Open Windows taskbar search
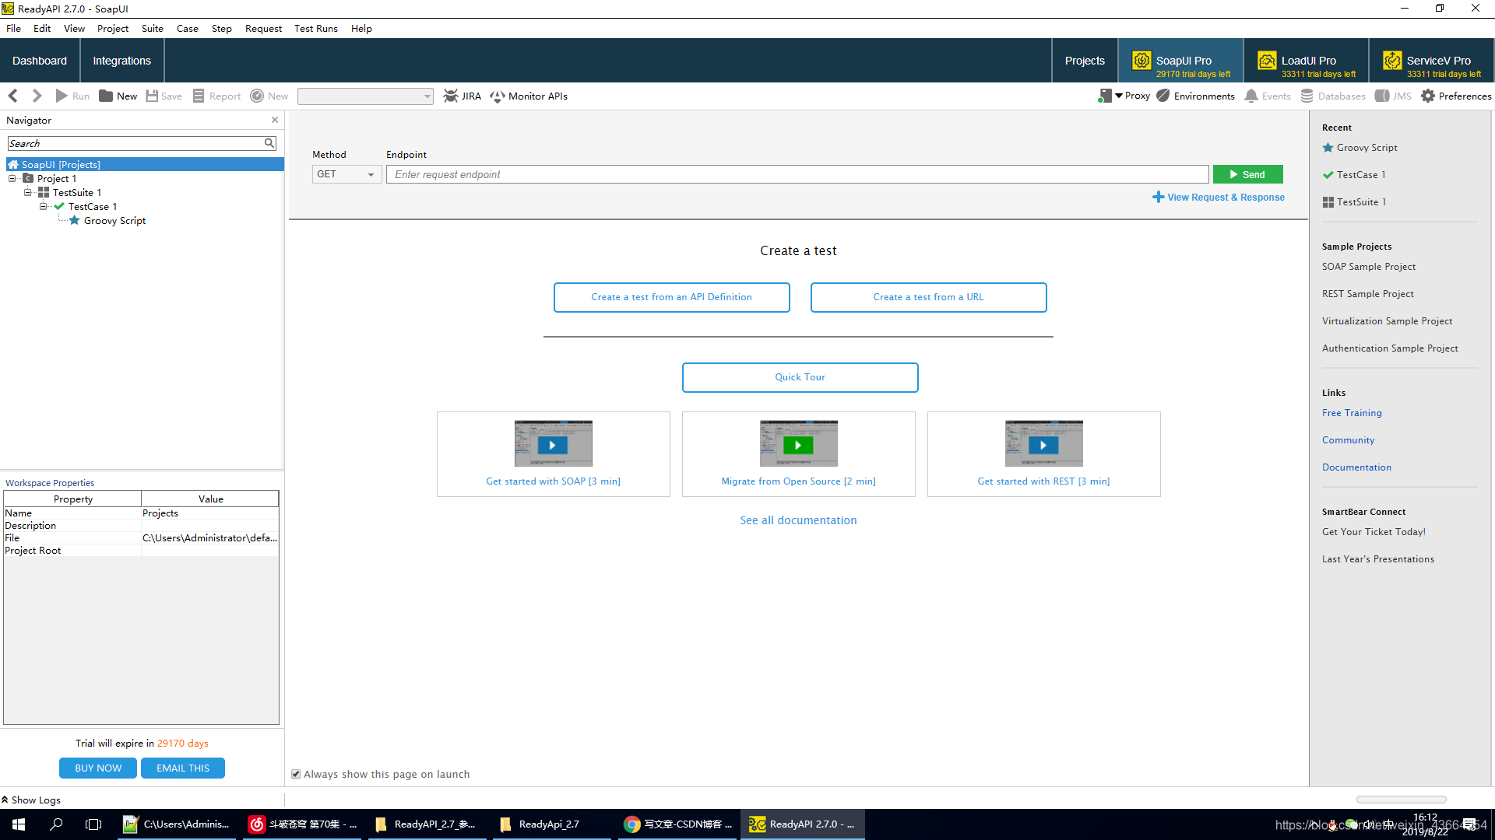Viewport: 1495px width, 840px height. pos(56,824)
